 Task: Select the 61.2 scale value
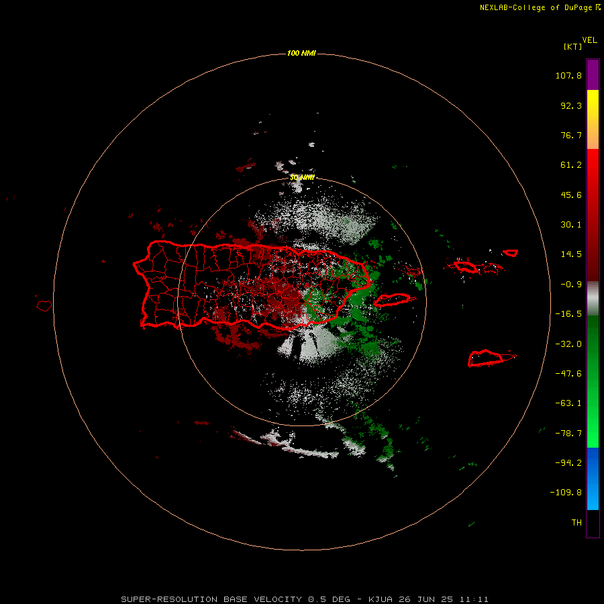[571, 165]
